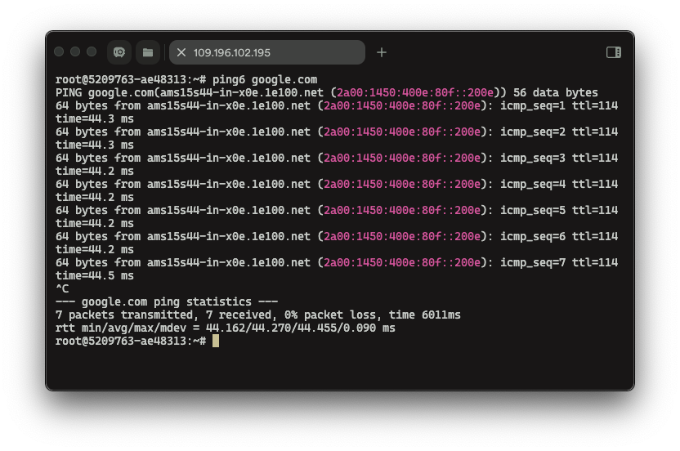Viewport: 680px width, 451px height.
Task: Click 'icmp_seq=1 ttl=114' text
Action: pyautogui.click(x=559, y=106)
